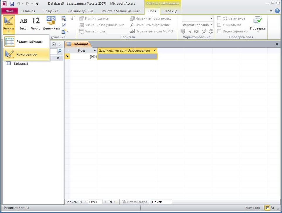Toggle the Обязательное checkbox
Image resolution: width=282 pixels, height=213 pixels.
point(219,18)
